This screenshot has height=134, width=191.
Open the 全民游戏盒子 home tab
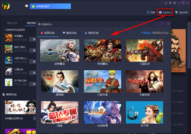[50, 6]
